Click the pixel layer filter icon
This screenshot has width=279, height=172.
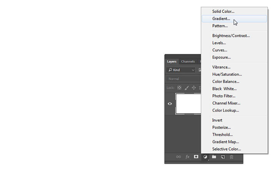click(x=200, y=70)
